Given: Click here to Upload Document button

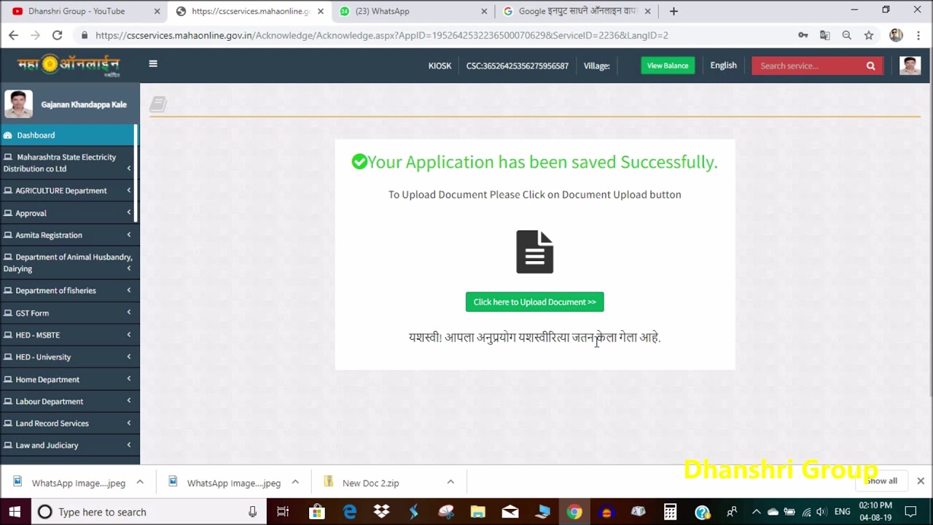Looking at the screenshot, I should 535,302.
